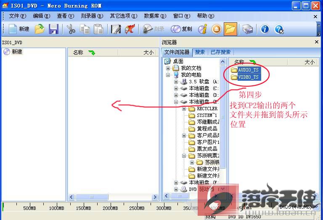Click the New compilation document icon
The height and width of the screenshot is (220, 323).
click(x=19, y=29)
